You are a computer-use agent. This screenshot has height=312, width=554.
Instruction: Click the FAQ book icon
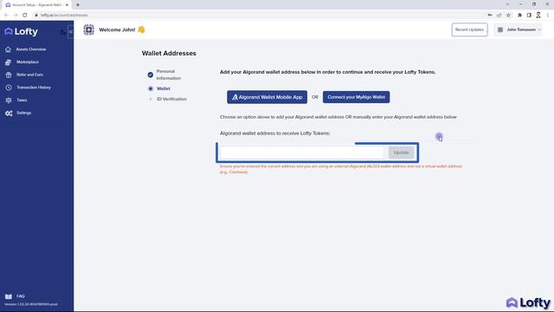(9, 296)
